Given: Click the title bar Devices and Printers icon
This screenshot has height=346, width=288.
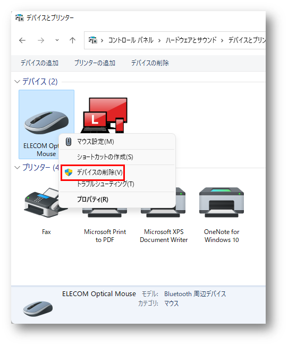Looking at the screenshot, I should [x=20, y=18].
